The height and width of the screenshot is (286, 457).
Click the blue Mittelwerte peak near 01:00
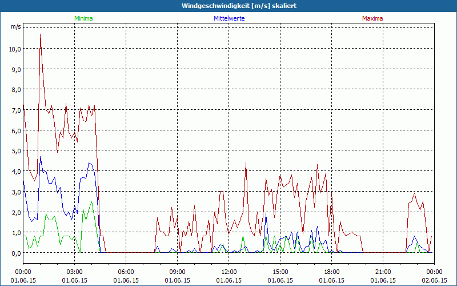click(41, 157)
